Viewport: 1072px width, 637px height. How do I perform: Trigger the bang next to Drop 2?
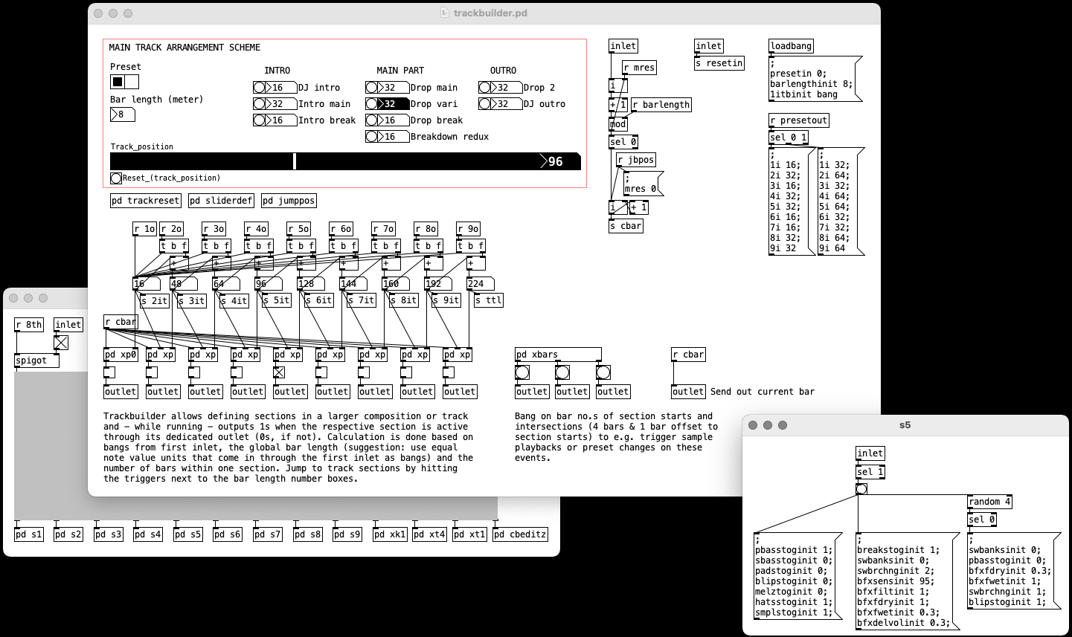[484, 88]
